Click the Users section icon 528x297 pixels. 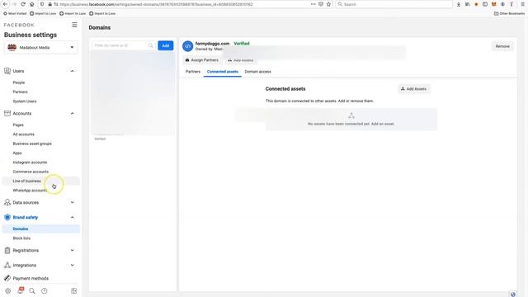click(7, 71)
